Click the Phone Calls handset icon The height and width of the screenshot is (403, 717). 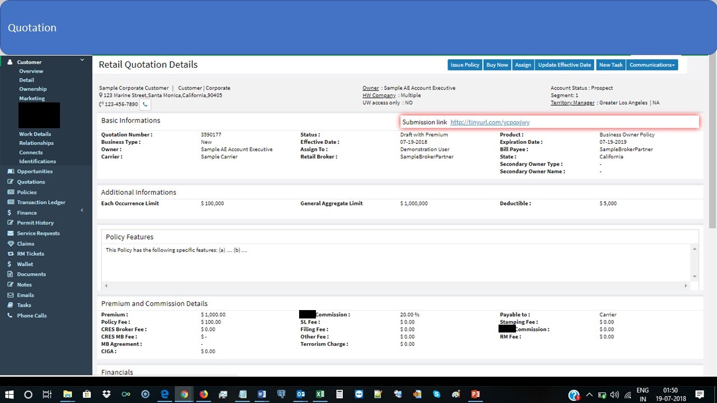[10, 316]
